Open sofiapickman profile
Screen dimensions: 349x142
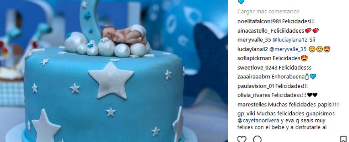254,58
